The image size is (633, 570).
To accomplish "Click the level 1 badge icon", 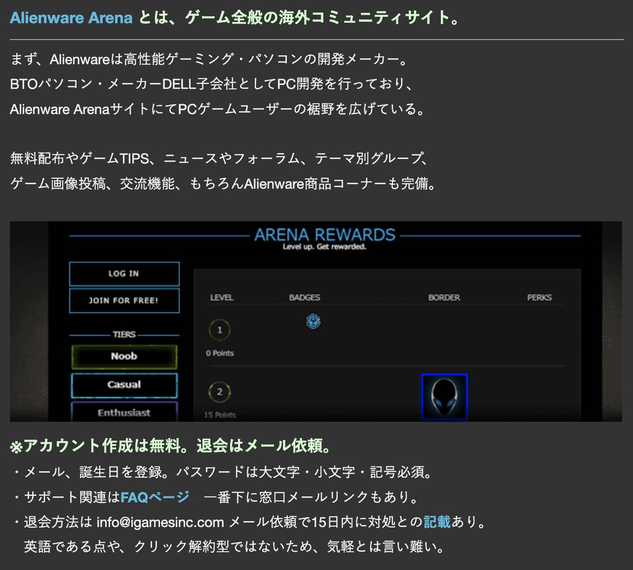I will 313,321.
